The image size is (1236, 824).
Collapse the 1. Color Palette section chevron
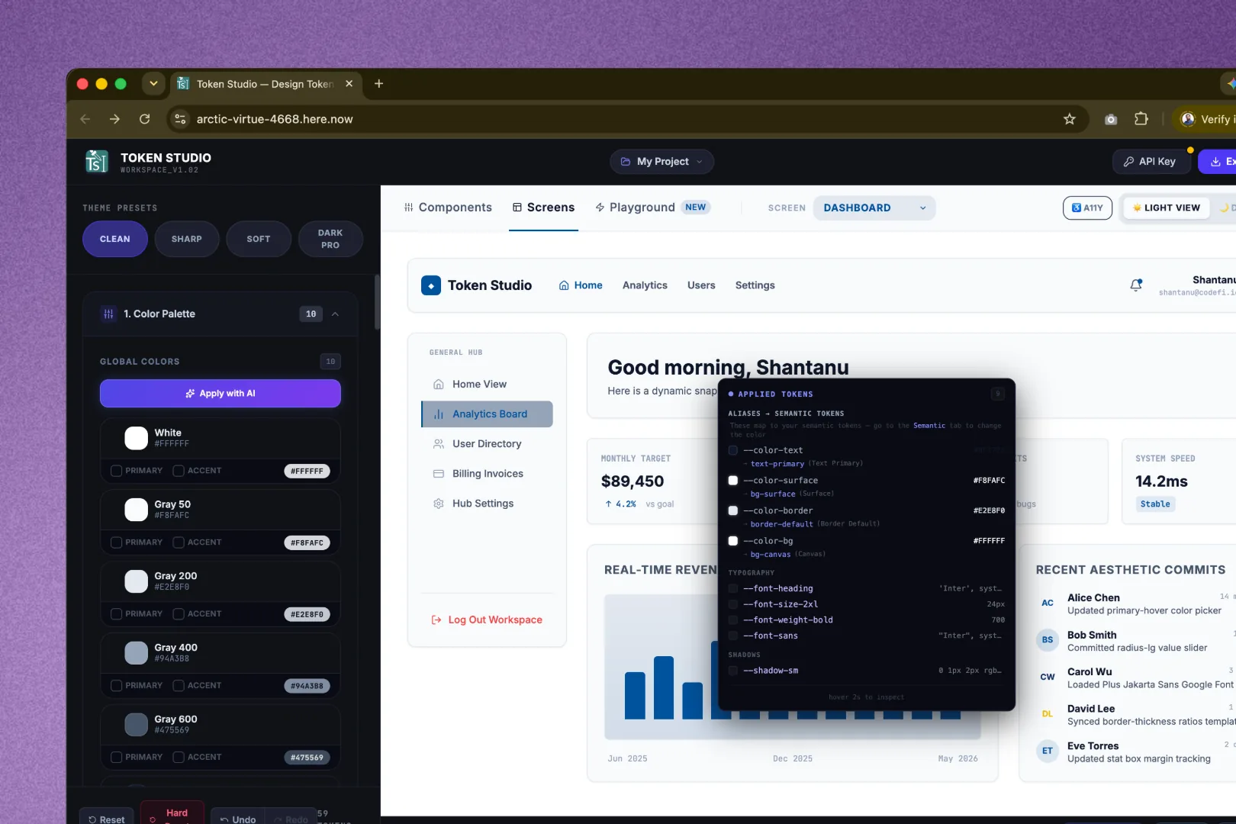[335, 314]
